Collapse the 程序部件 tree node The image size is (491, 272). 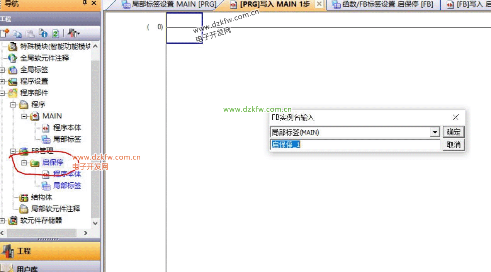click(x=2, y=93)
